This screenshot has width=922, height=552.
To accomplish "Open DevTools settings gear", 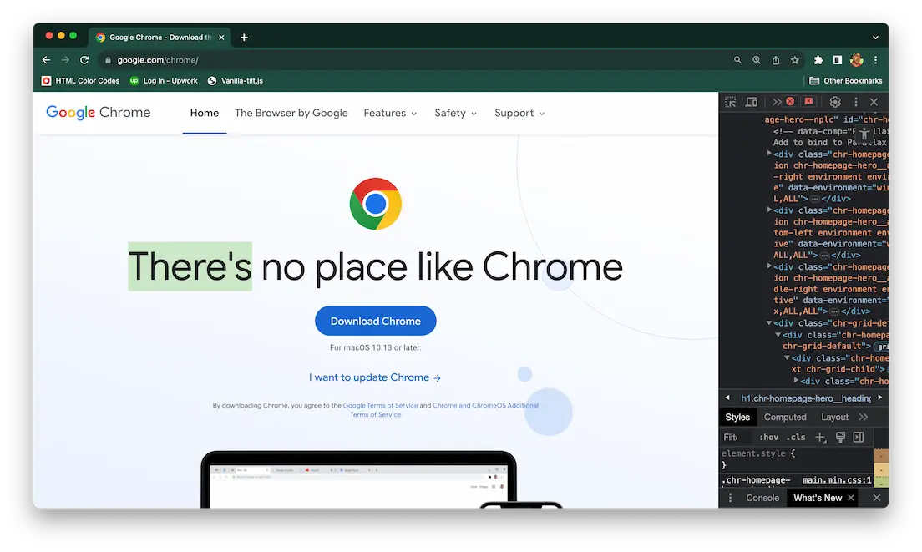I will click(834, 102).
